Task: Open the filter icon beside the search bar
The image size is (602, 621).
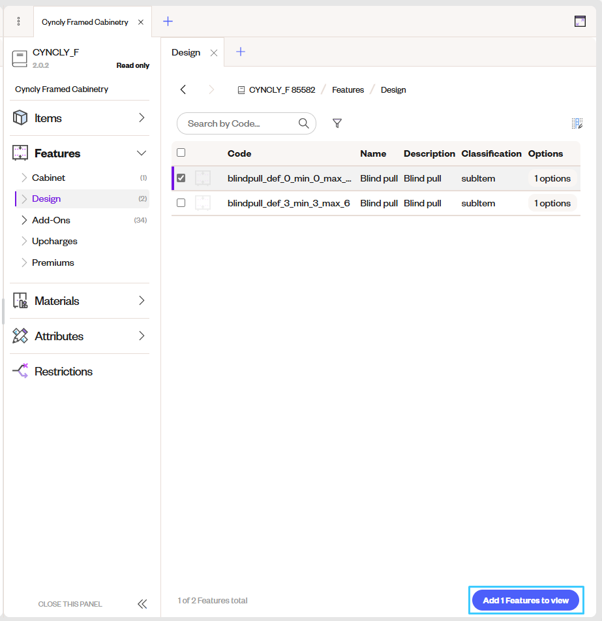Action: [337, 123]
